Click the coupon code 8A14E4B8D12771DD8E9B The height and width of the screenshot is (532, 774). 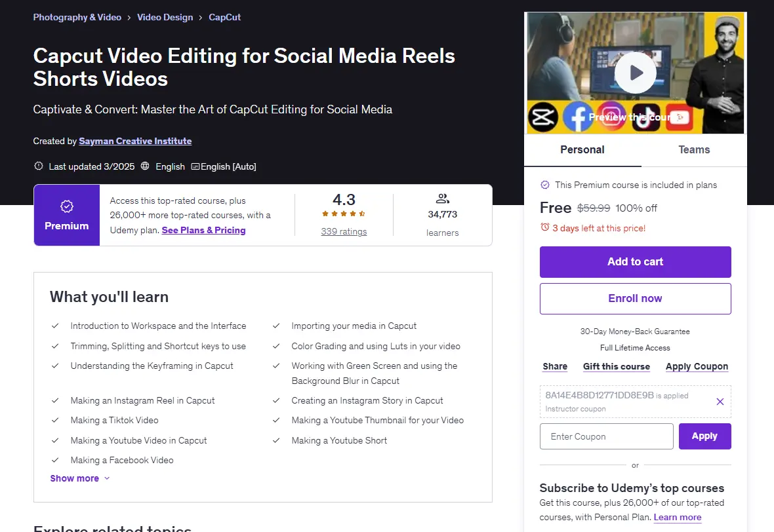600,395
